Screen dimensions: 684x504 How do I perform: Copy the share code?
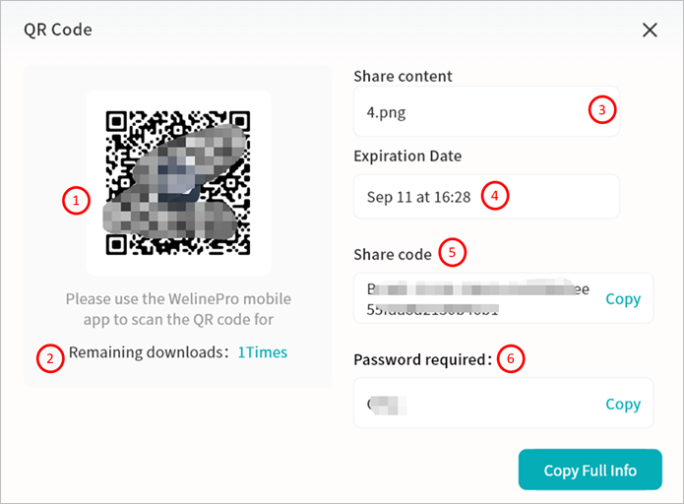click(x=623, y=299)
